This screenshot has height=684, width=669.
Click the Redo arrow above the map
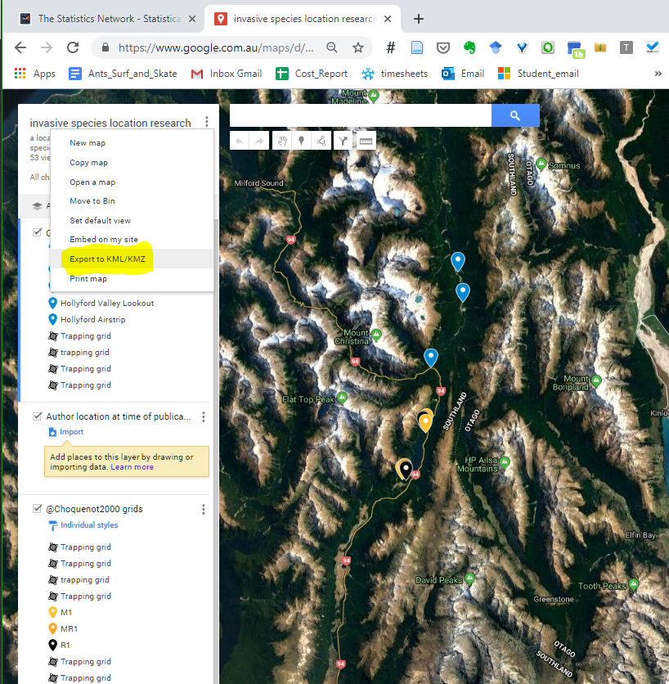click(x=258, y=140)
